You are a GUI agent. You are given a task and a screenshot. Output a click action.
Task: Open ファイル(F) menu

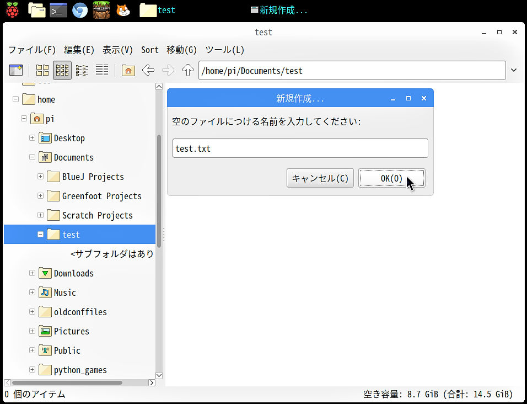32,50
